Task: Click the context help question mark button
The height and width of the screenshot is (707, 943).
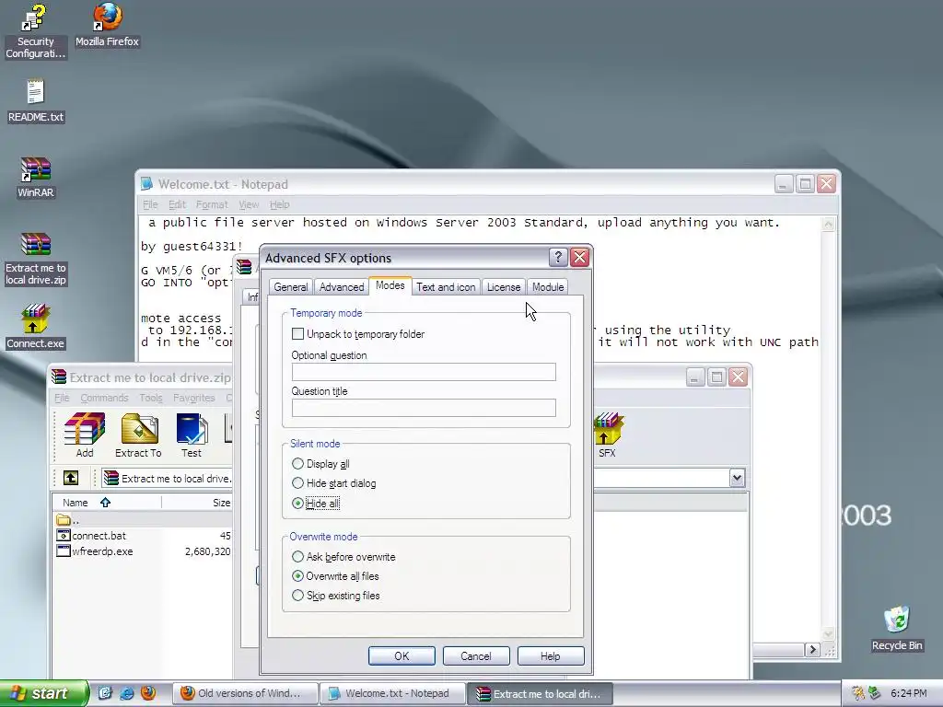Action: coord(557,258)
